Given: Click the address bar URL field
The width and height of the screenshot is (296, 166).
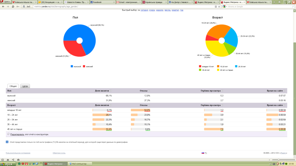Looking at the screenshot, I should pos(124,7).
